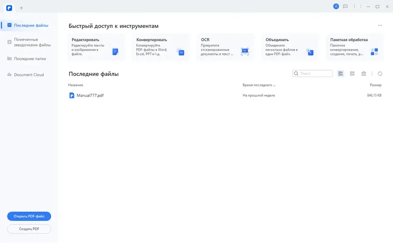
Task: Switch to list view of files
Action: [x=340, y=74]
